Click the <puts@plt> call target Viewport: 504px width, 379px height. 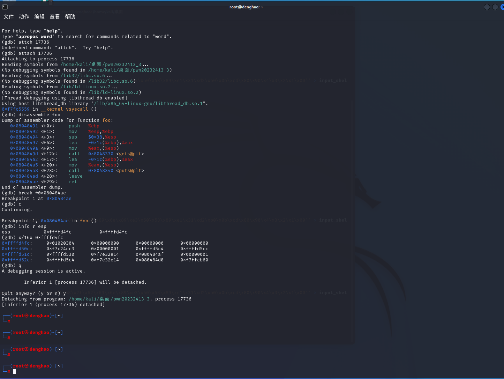click(130, 171)
